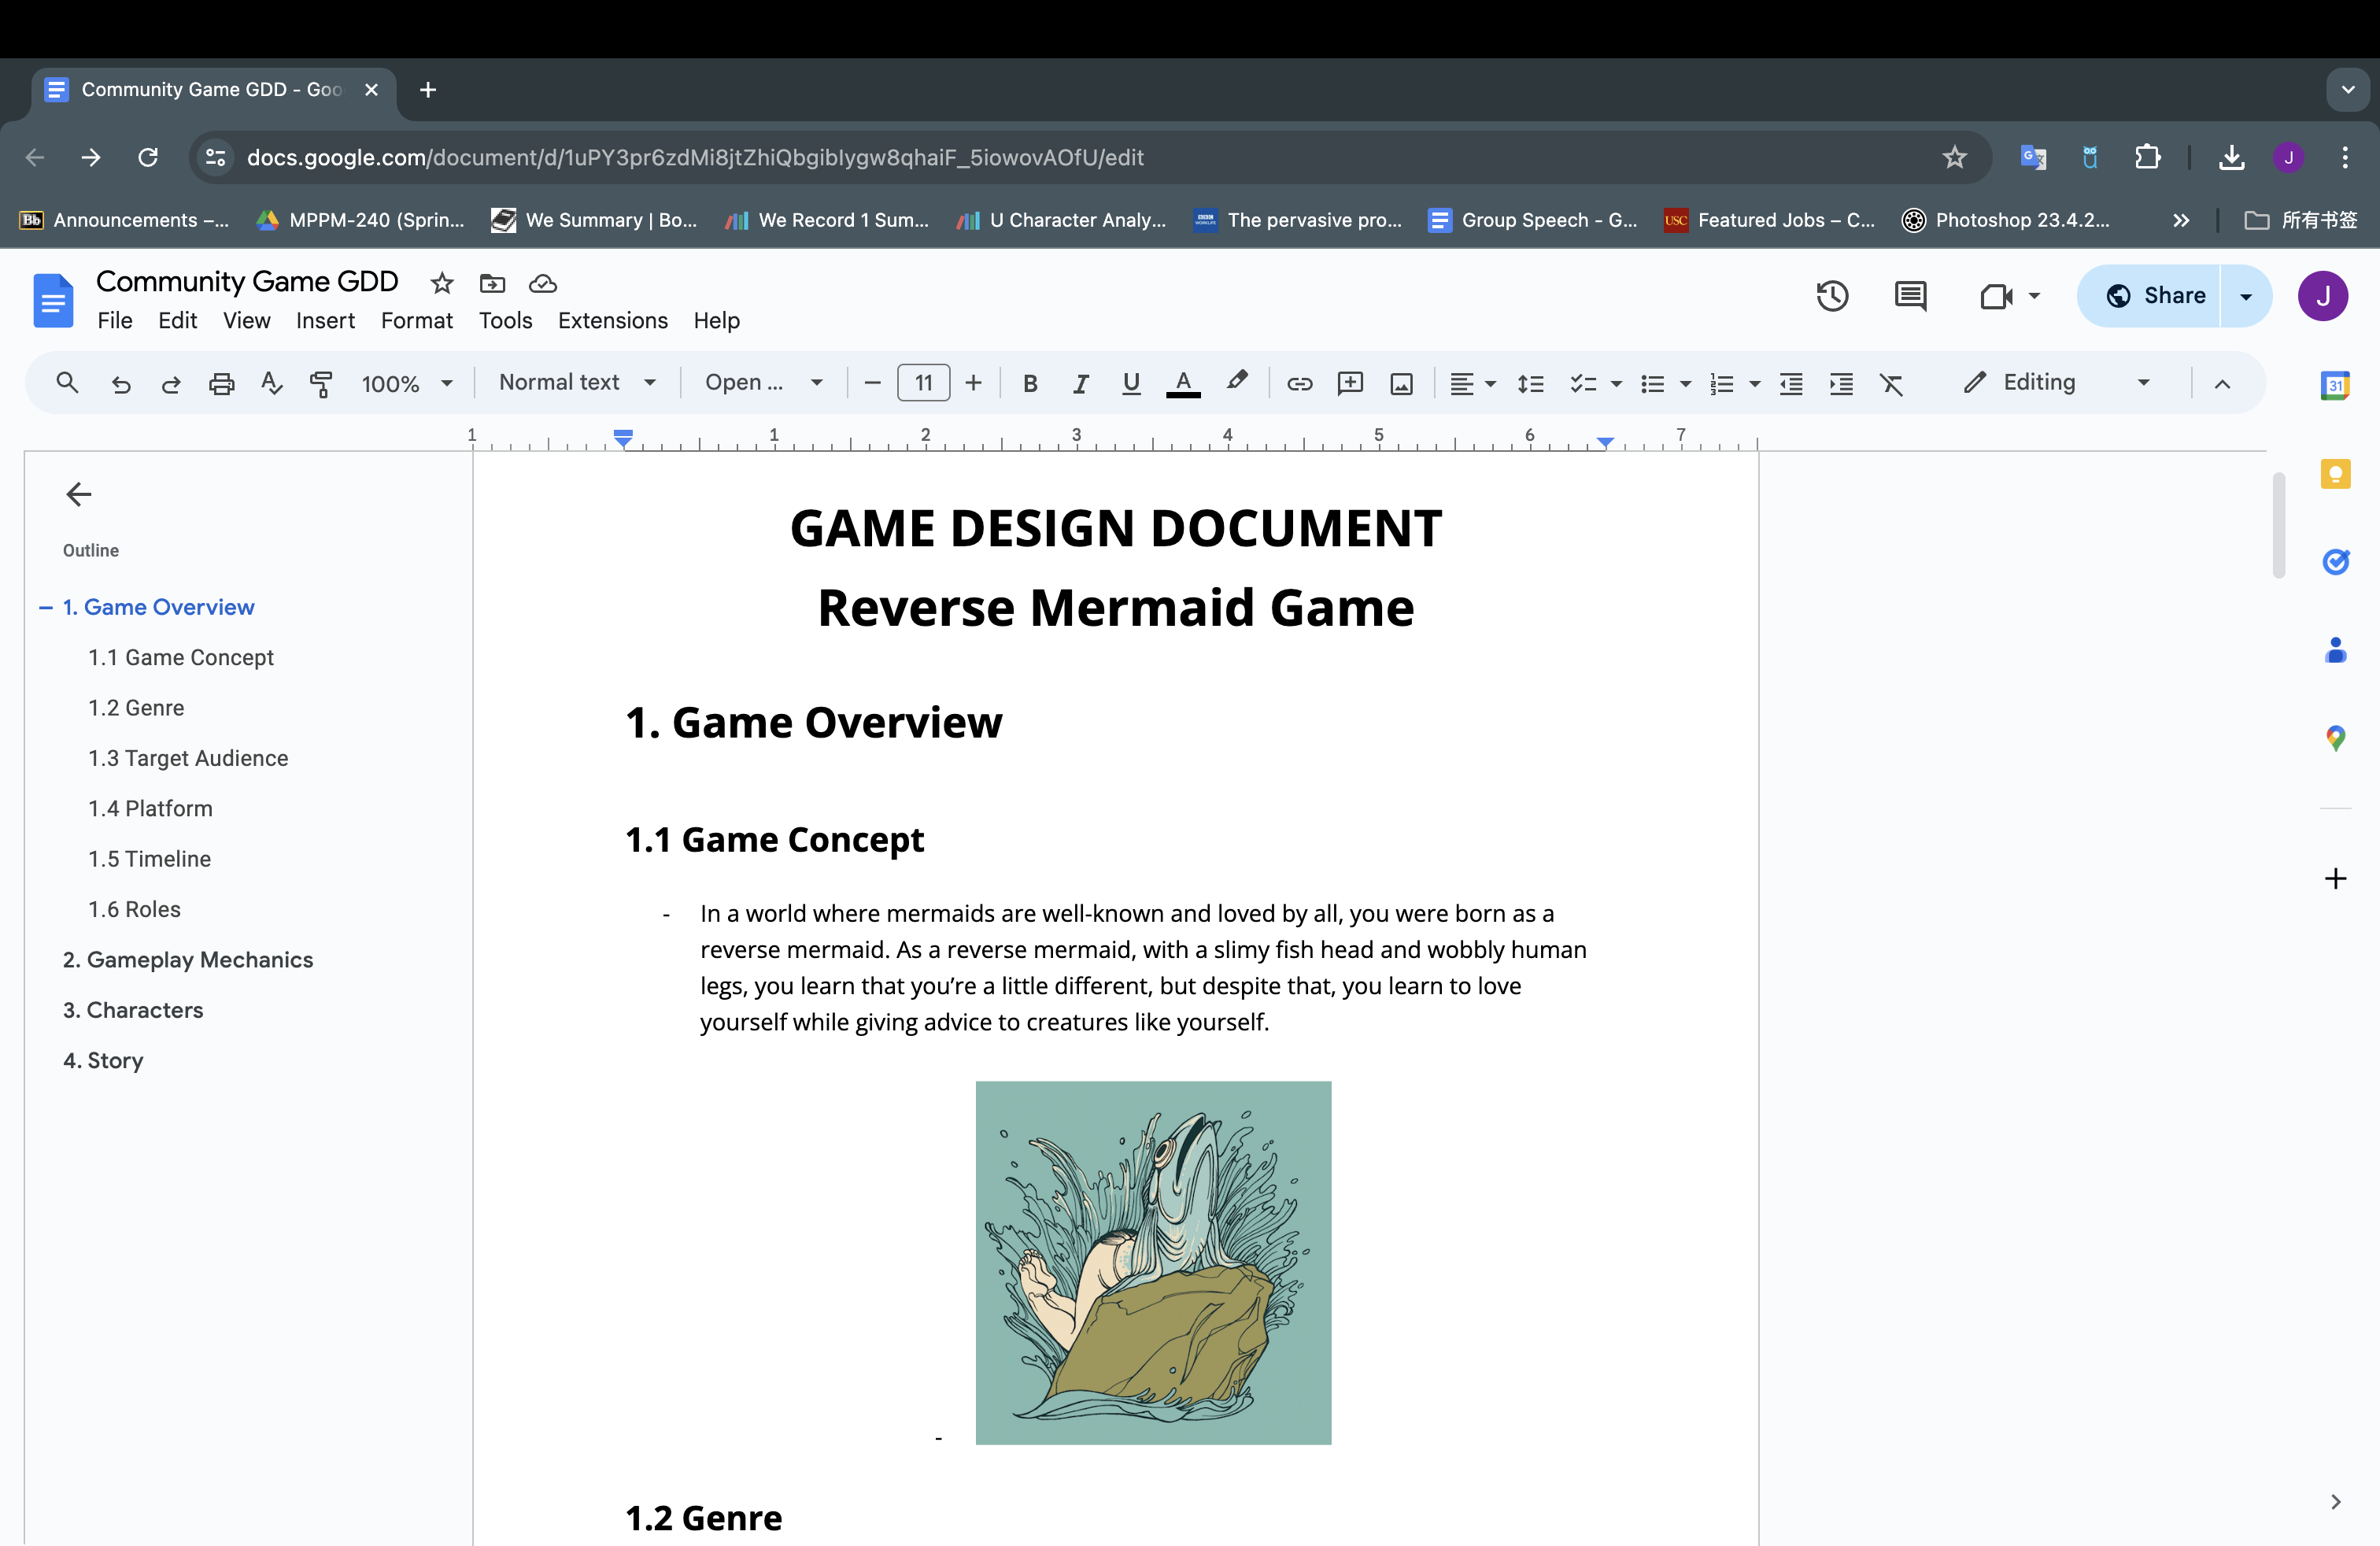Insert a link
2380x1546 pixels.
[1299, 383]
